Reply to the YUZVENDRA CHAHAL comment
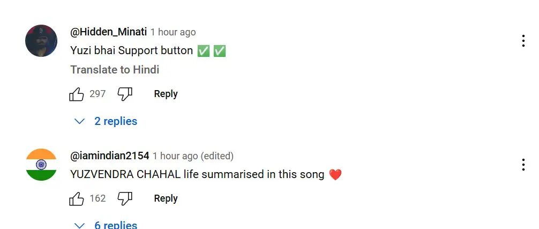 pyautogui.click(x=166, y=198)
